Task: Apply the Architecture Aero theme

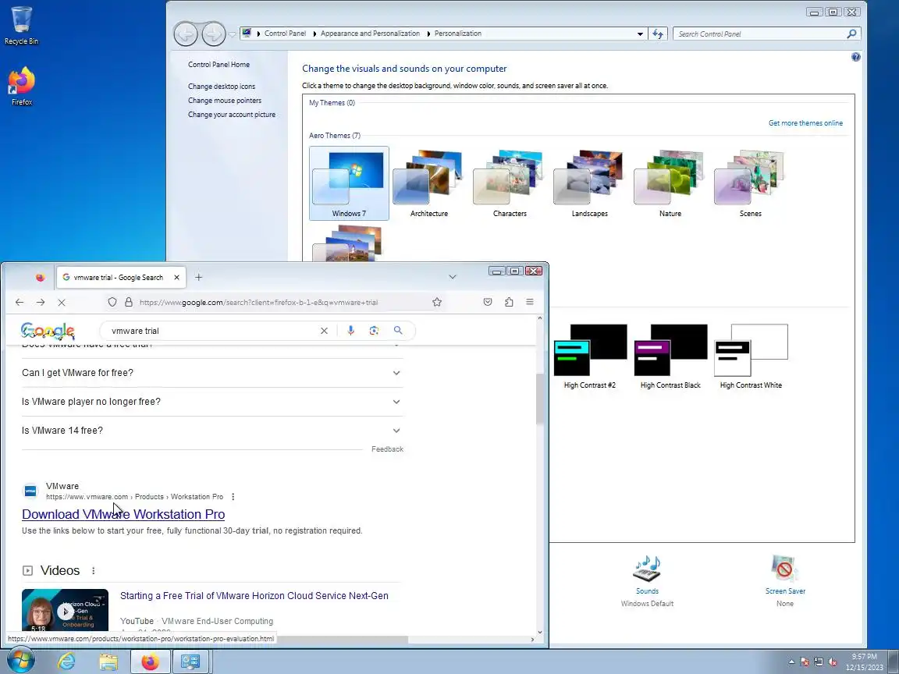Action: pyautogui.click(x=429, y=183)
